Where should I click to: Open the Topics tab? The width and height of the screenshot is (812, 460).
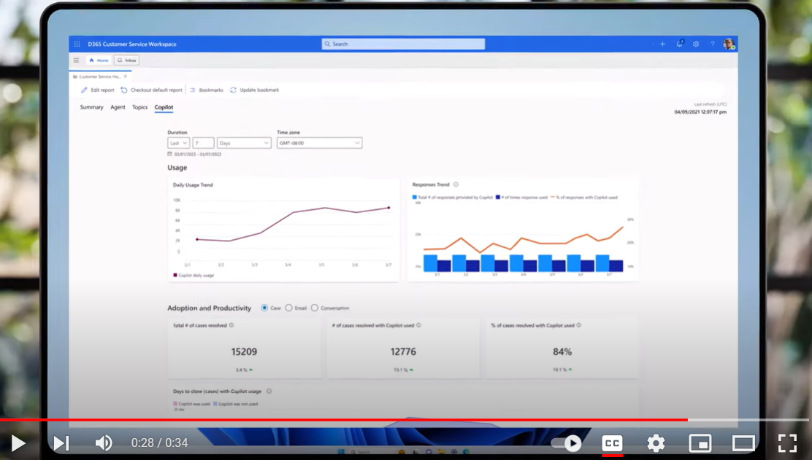click(x=139, y=107)
